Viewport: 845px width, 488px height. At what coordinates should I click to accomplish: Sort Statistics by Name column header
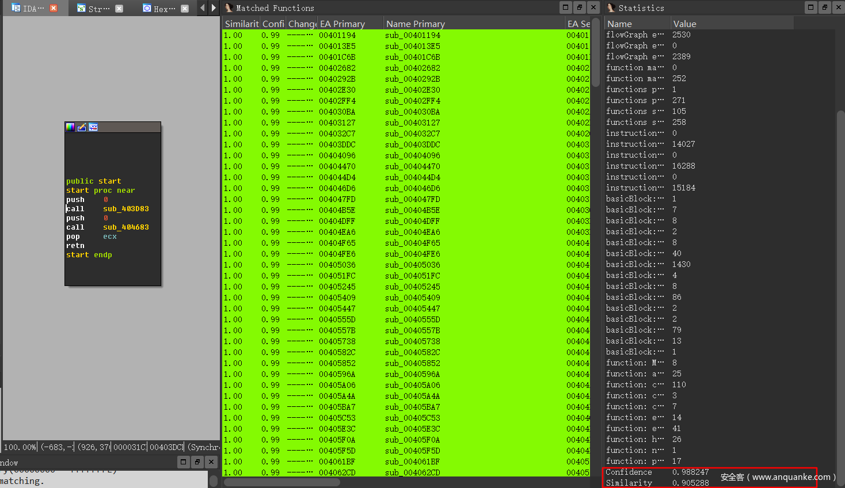point(638,24)
